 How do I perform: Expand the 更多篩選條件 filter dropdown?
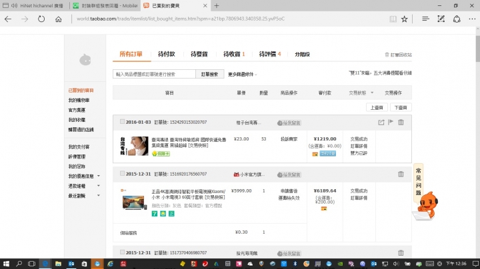[243, 75]
